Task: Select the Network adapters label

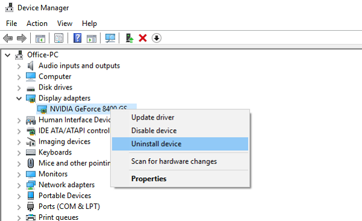Action: click(x=66, y=185)
